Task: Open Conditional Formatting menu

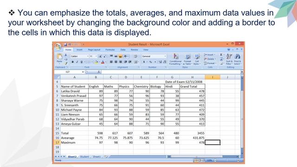Action: click(x=175, y=59)
